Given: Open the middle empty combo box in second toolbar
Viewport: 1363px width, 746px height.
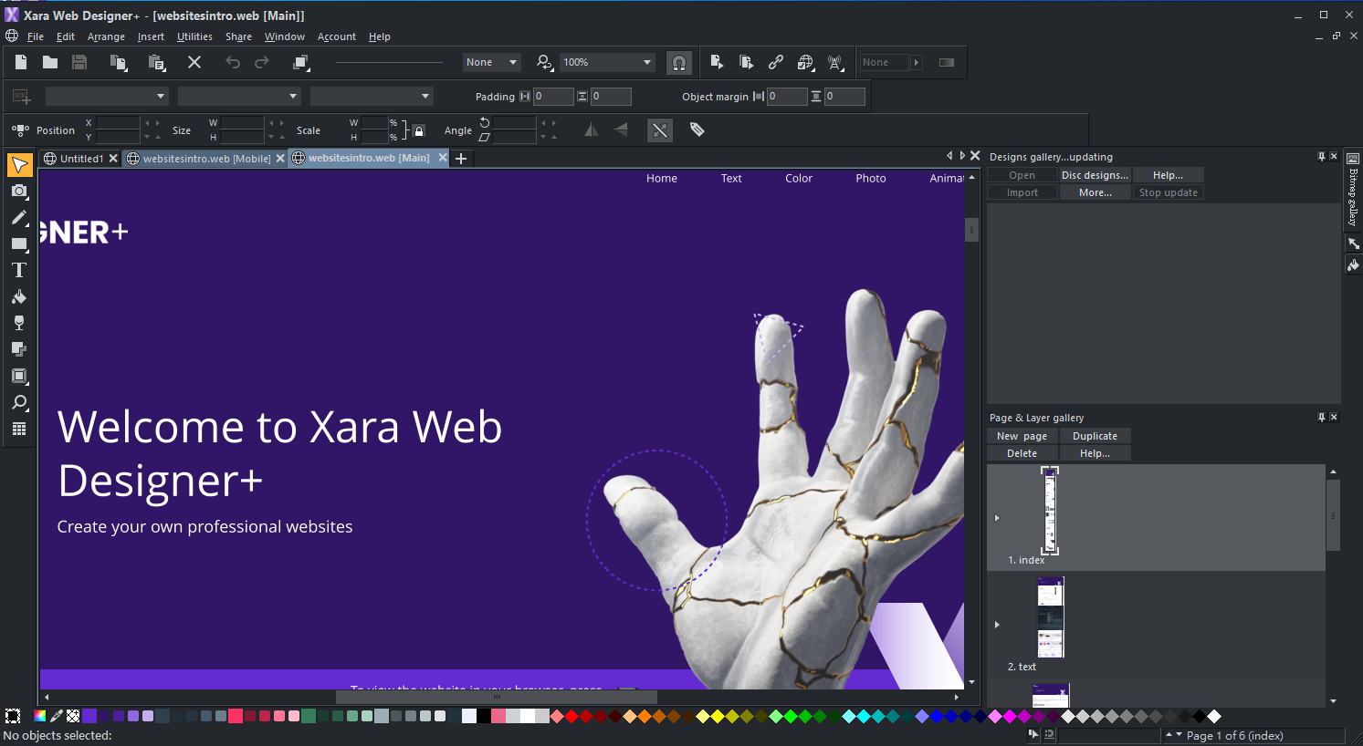Looking at the screenshot, I should (239, 96).
